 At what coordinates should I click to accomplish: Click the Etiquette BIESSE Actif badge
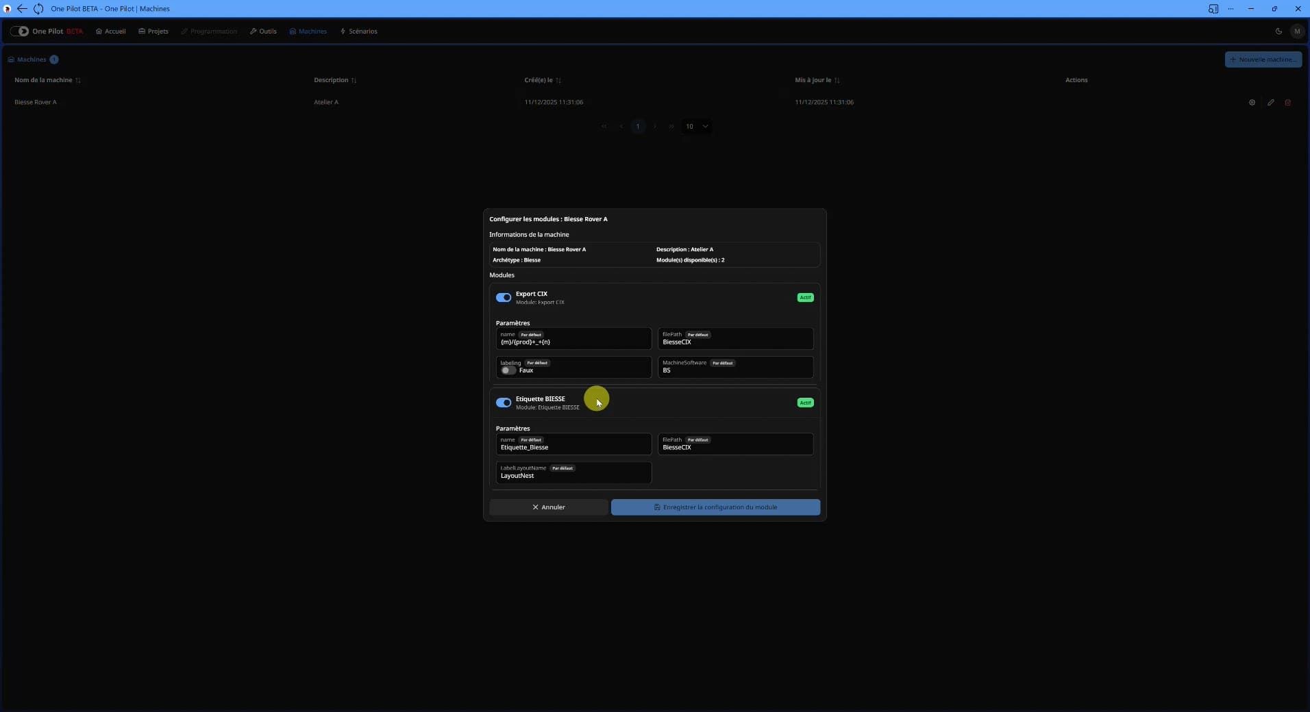pos(805,403)
